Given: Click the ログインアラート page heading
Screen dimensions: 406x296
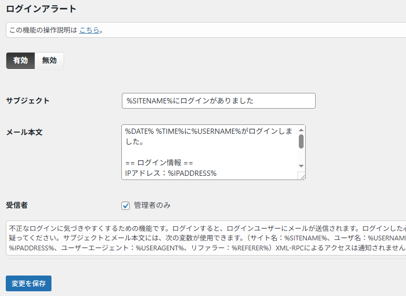Looking at the screenshot, I should pos(41,9).
